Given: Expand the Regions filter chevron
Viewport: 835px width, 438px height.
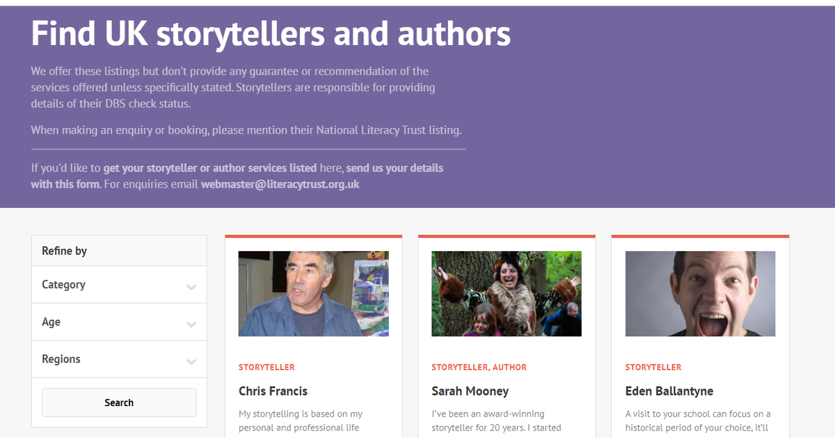Looking at the screenshot, I should point(191,361).
